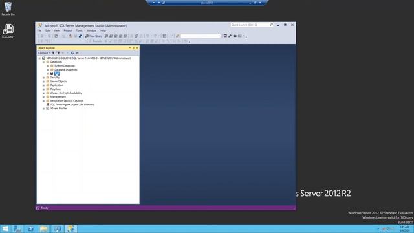414x233 pixels.
Task: Expand the Server Objects folder
Action: click(x=44, y=82)
